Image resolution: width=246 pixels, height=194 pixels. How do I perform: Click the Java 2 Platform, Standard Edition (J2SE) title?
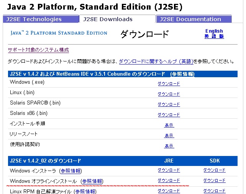[x=95, y=7]
